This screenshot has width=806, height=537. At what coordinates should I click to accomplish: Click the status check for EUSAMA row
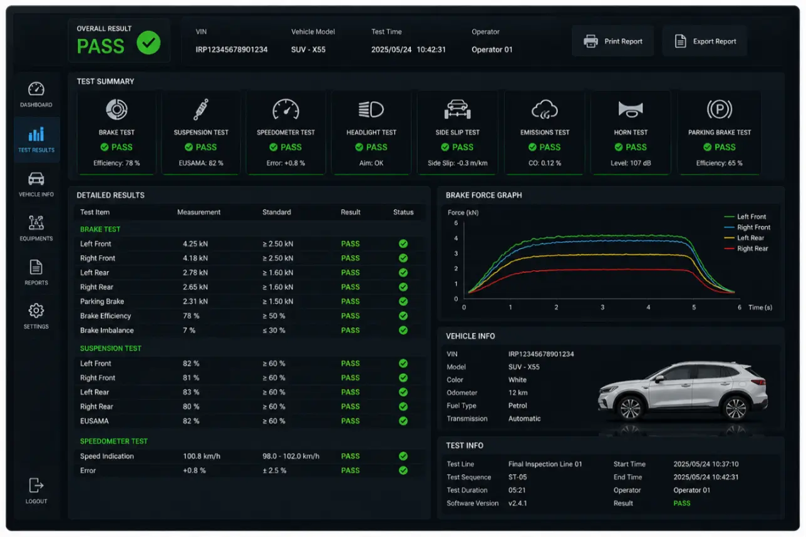(403, 421)
